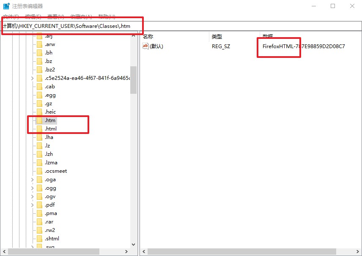Screen dimensions: 362x256
Task: Select the .shtml key in the tree
Action: (x=52, y=239)
